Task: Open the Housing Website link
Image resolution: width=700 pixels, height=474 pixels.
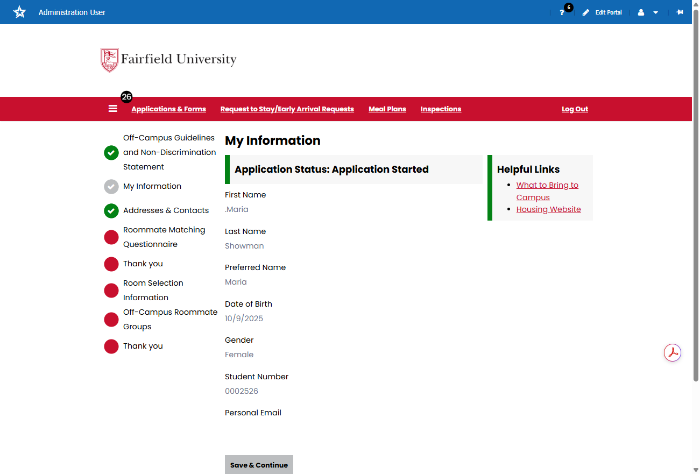Action: tap(549, 209)
